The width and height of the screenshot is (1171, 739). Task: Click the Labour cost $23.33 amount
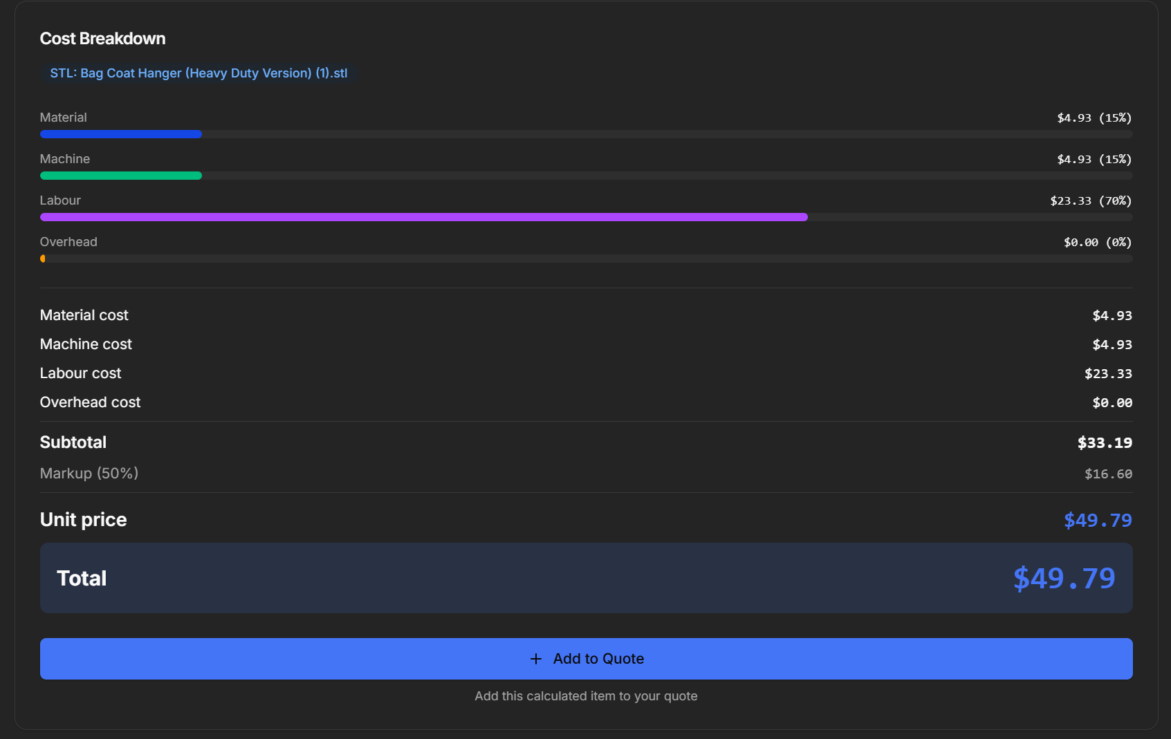(1108, 374)
